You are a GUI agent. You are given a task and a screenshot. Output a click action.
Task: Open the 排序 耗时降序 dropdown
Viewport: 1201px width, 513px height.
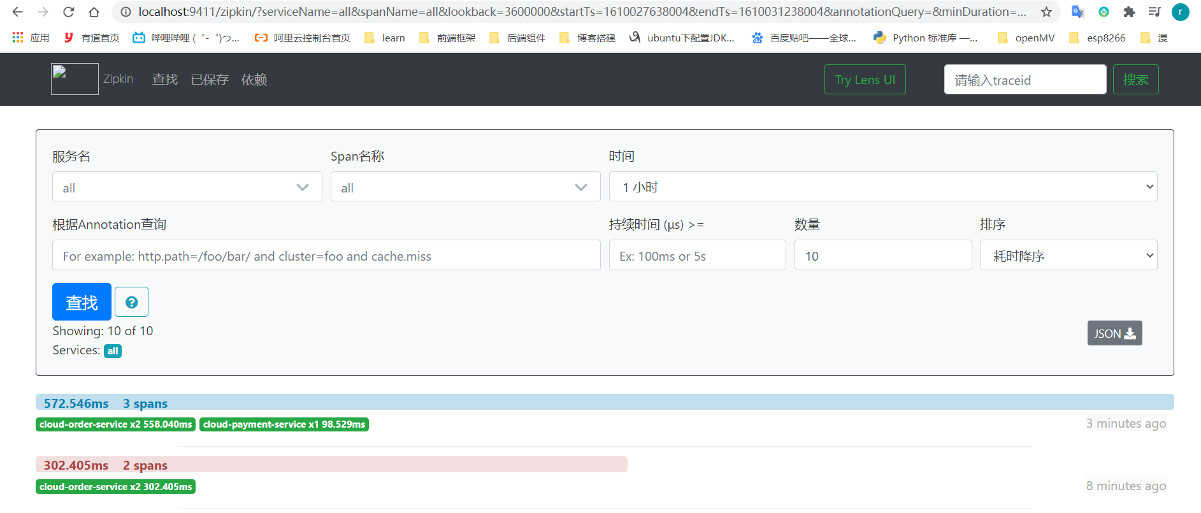[x=1068, y=255]
